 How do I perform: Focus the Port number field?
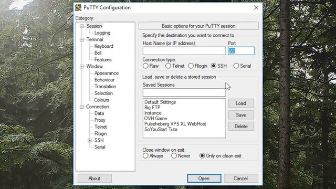pyautogui.click(x=241, y=51)
